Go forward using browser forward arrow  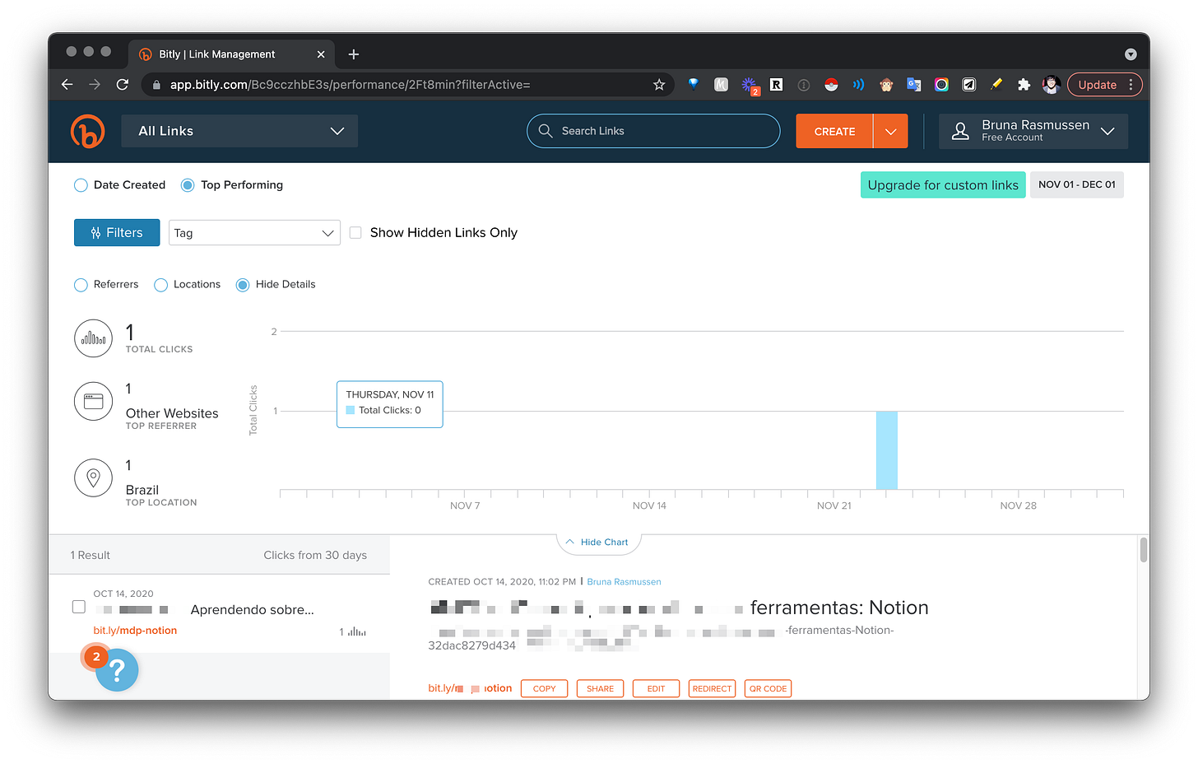tap(95, 85)
